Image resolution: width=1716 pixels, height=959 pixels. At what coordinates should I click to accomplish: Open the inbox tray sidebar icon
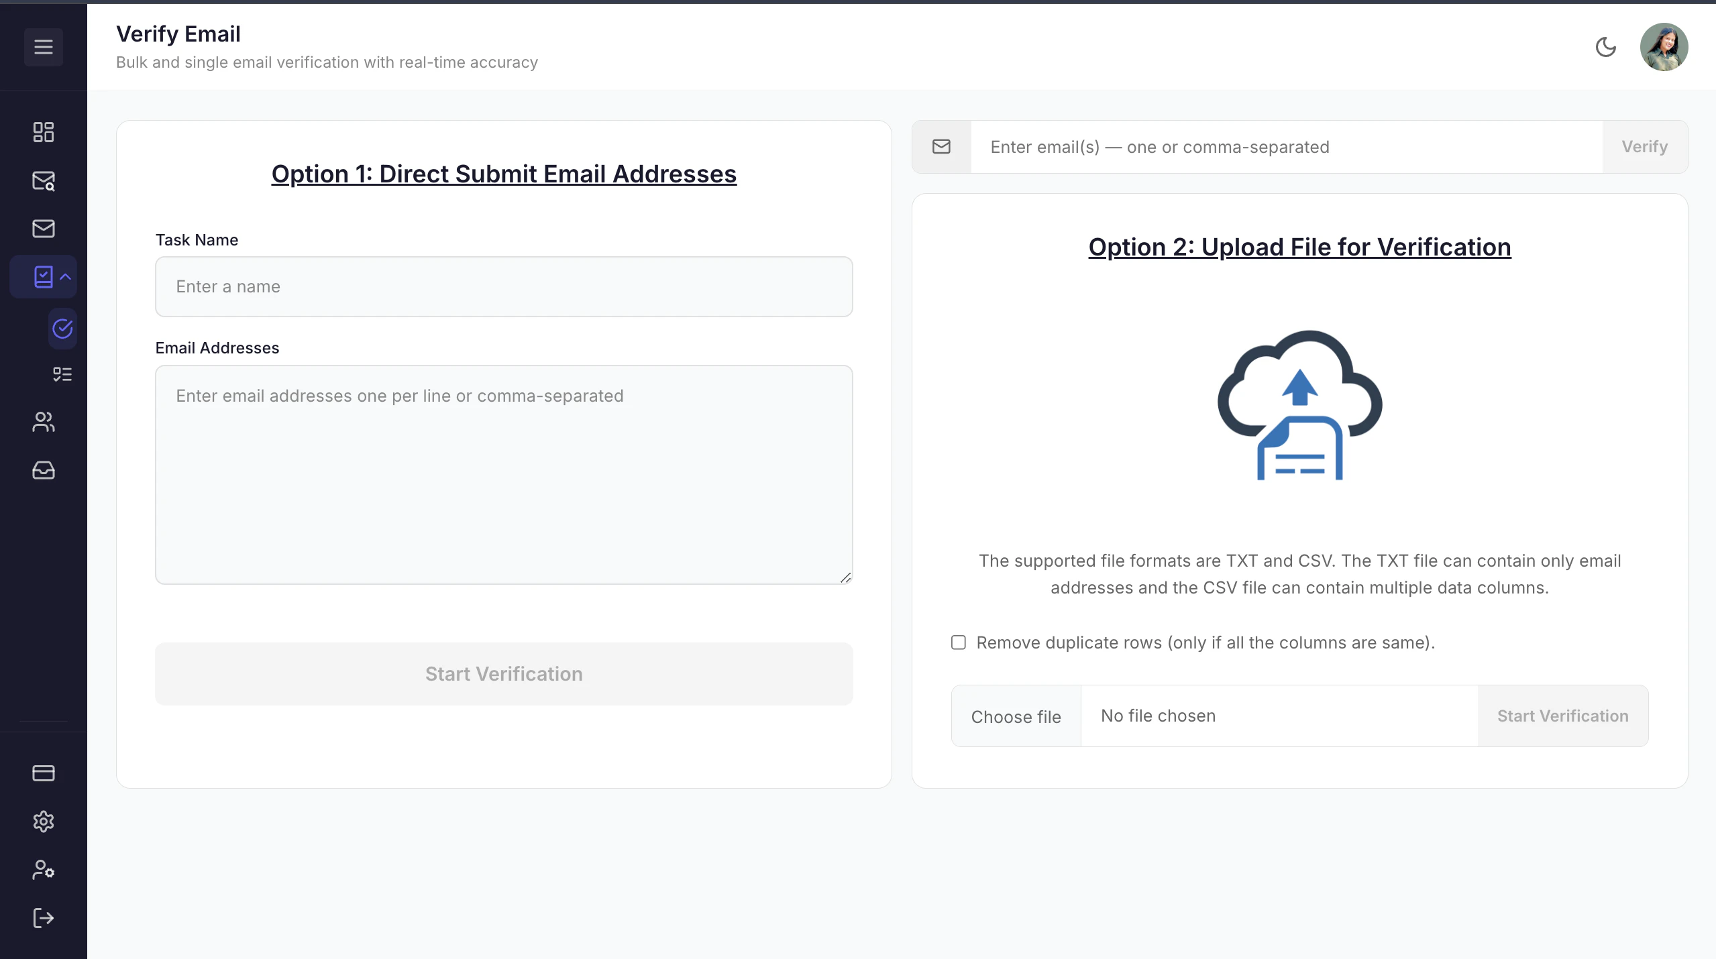44,470
